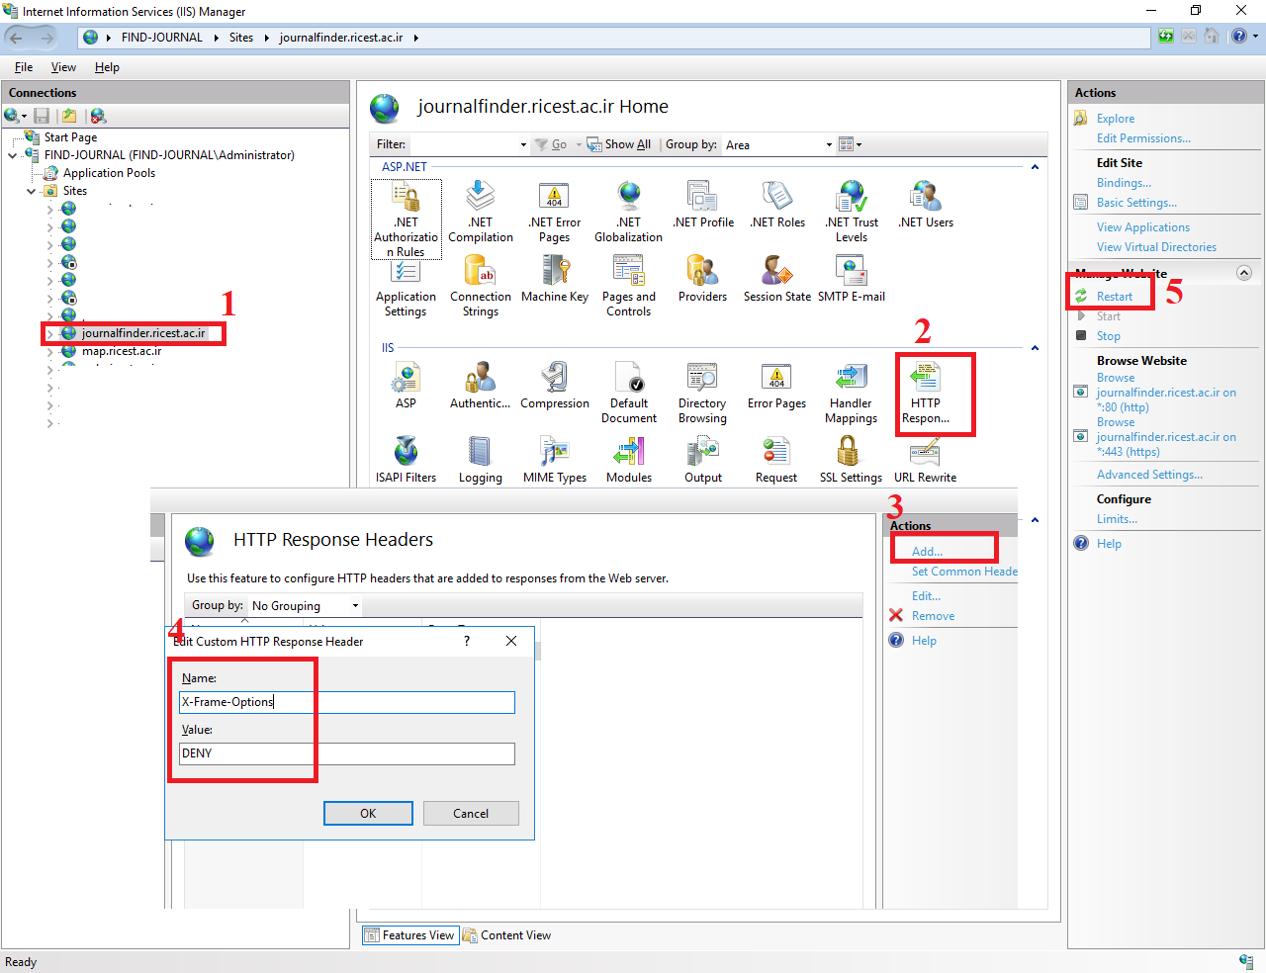1266x973 pixels.
Task: Expand the No Grouping dropdown
Action: (x=305, y=606)
